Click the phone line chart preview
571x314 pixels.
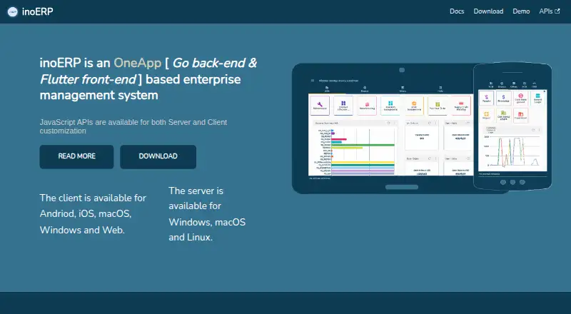tap(513, 151)
